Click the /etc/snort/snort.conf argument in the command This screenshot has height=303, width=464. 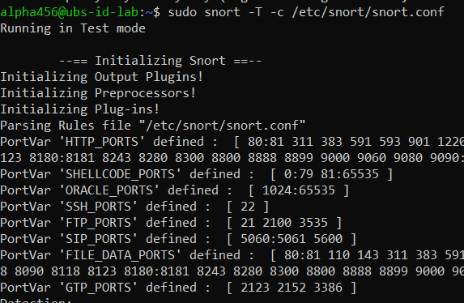pos(368,12)
